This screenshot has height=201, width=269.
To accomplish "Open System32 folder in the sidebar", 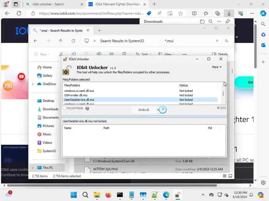I will [46, 151].
